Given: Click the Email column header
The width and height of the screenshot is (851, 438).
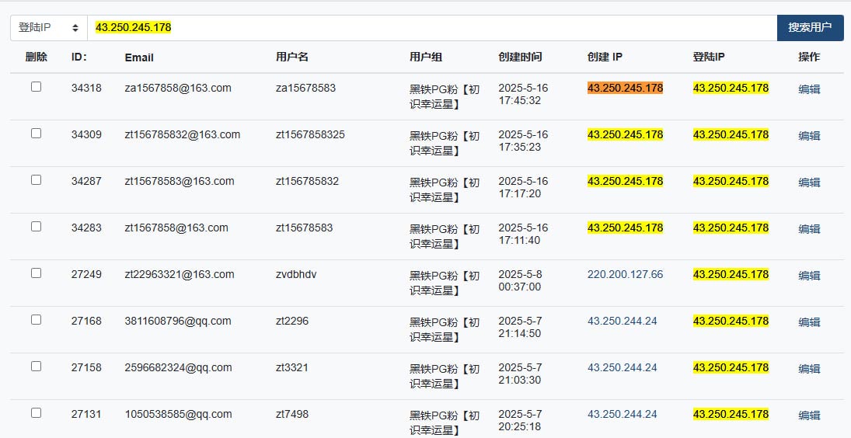Looking at the screenshot, I should (x=139, y=57).
